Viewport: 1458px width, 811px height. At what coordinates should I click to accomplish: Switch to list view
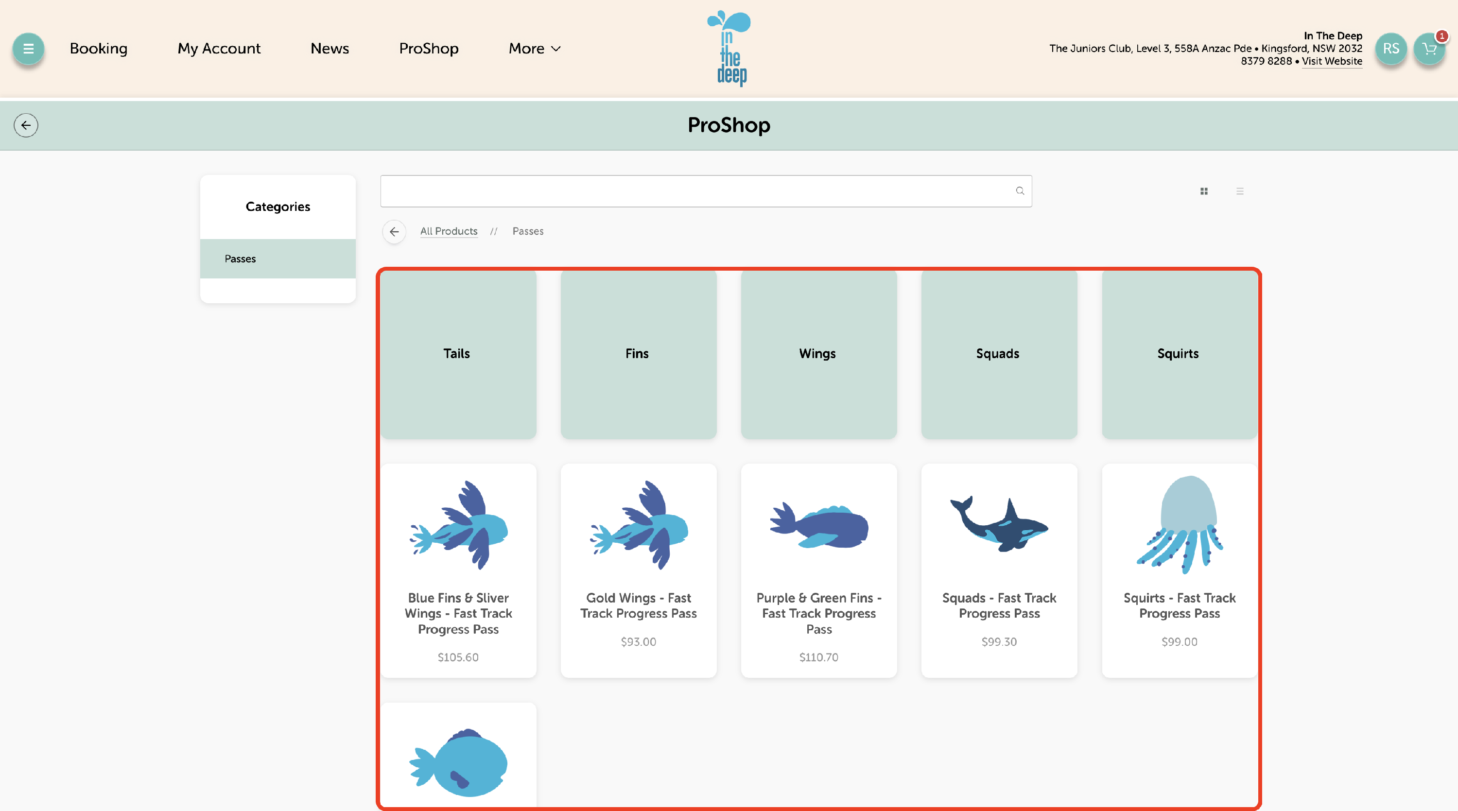(1239, 191)
